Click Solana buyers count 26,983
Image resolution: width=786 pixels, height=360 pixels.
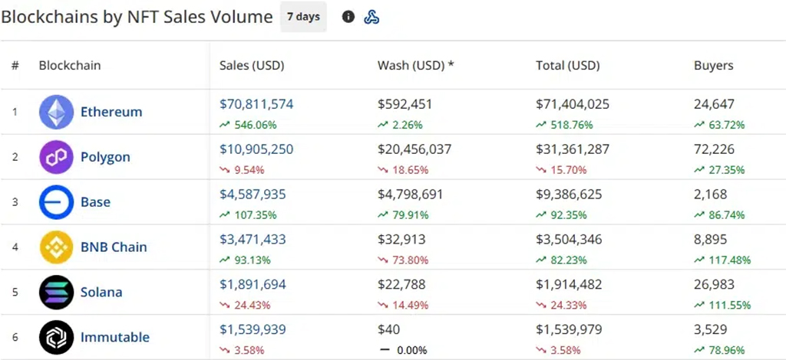pos(715,284)
